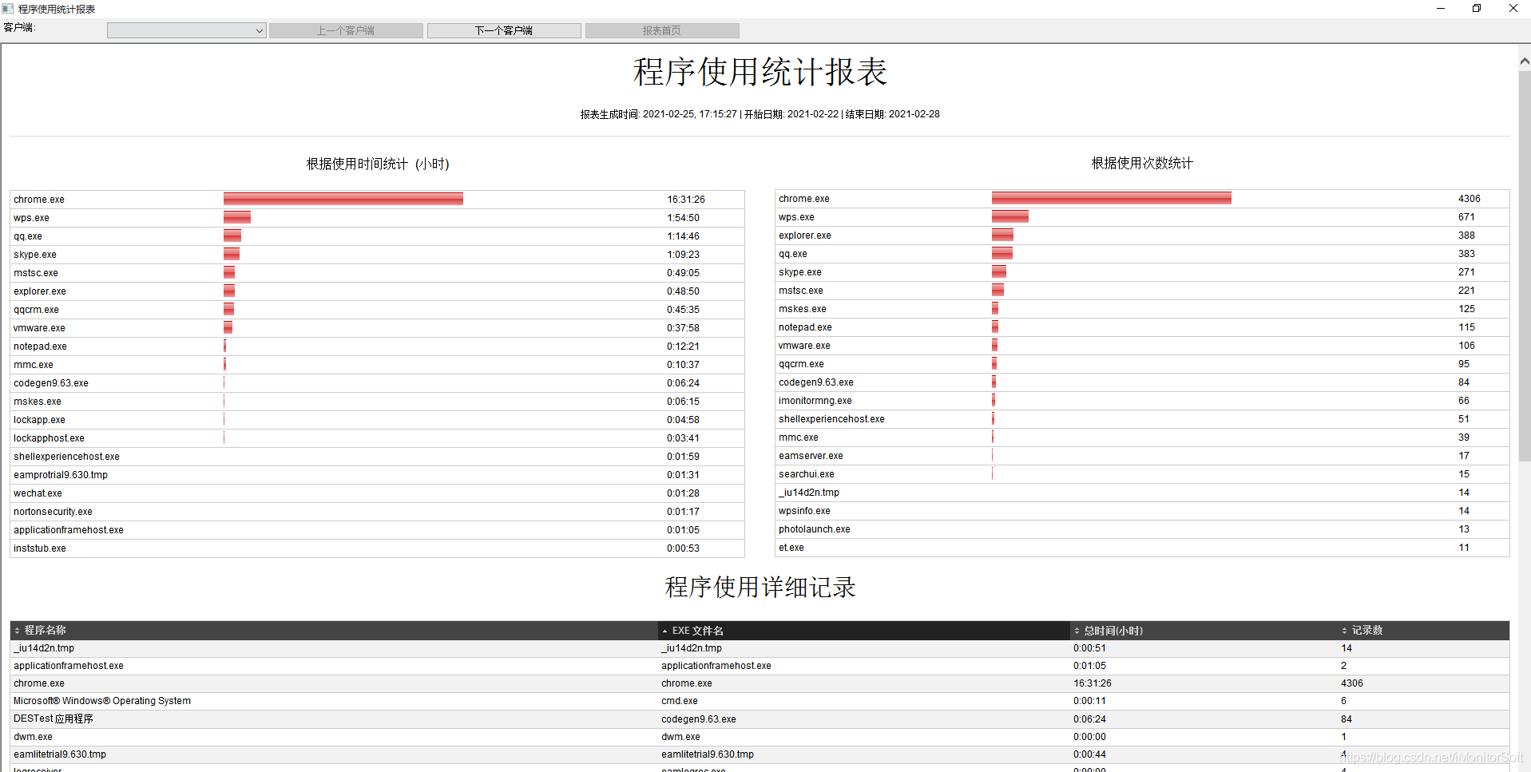Select notepad.exe in time statistics list
1531x772 pixels.
point(40,346)
